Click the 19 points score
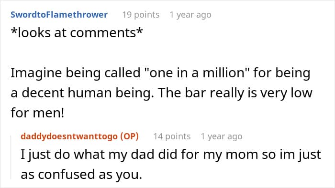The height and width of the screenshot is (188, 335). click(141, 15)
